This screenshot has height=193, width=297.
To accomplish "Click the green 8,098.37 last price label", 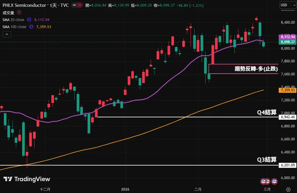I will click(287, 42).
